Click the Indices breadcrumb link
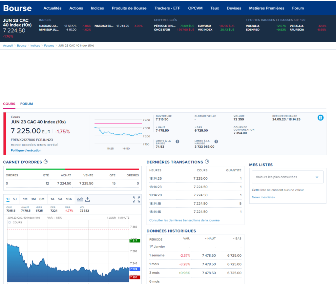 coord(35,45)
